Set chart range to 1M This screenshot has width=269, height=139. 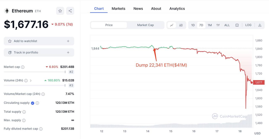(210, 25)
